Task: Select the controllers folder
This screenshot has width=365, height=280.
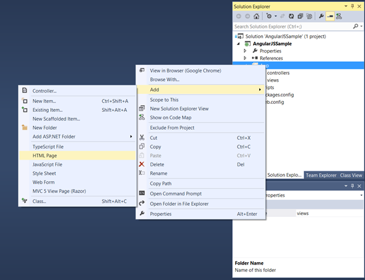Action: [x=278, y=73]
